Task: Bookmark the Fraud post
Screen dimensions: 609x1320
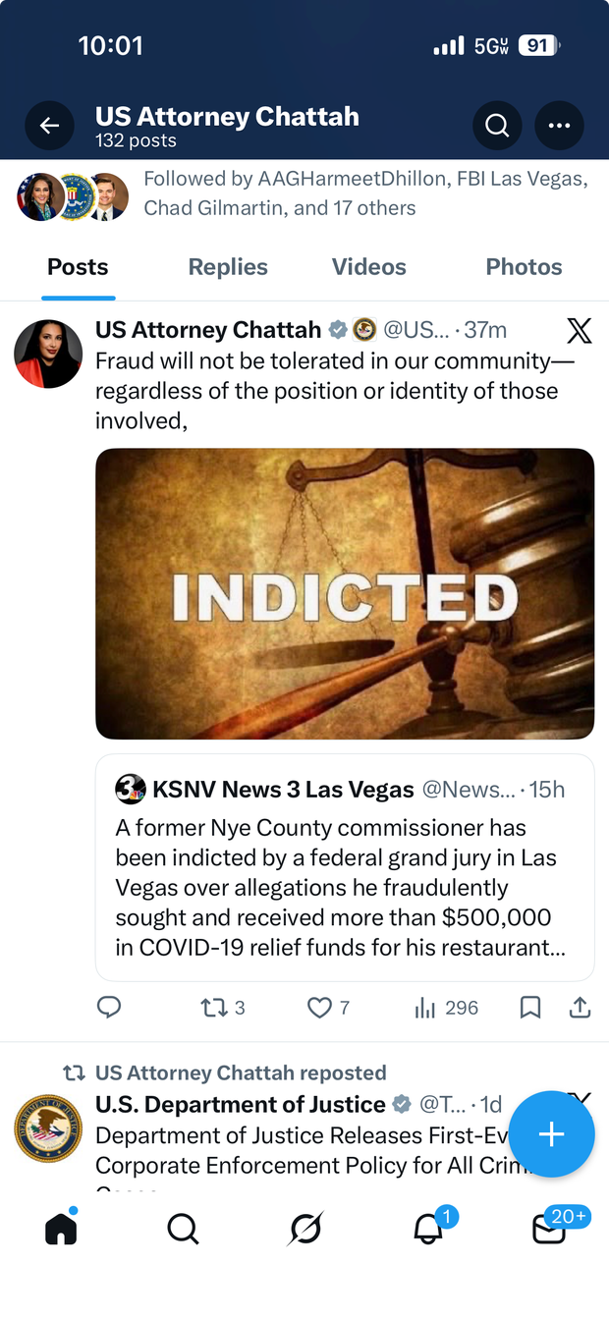Action: [530, 1007]
